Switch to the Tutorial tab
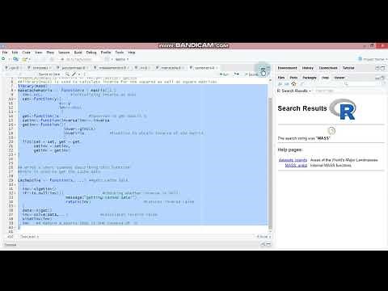The width and height of the screenshot is (388, 291). pos(348,68)
